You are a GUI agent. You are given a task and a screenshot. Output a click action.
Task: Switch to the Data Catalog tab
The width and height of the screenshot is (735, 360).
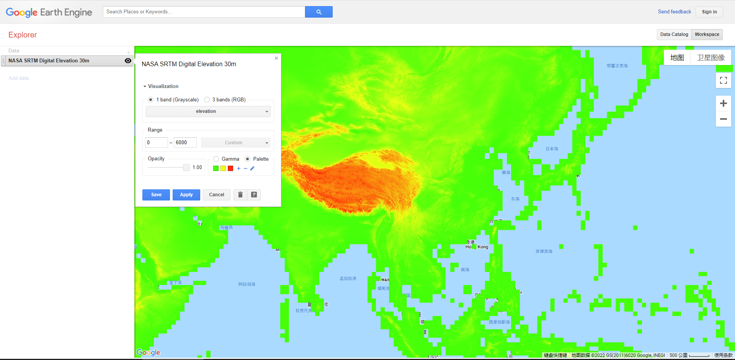[x=674, y=34]
